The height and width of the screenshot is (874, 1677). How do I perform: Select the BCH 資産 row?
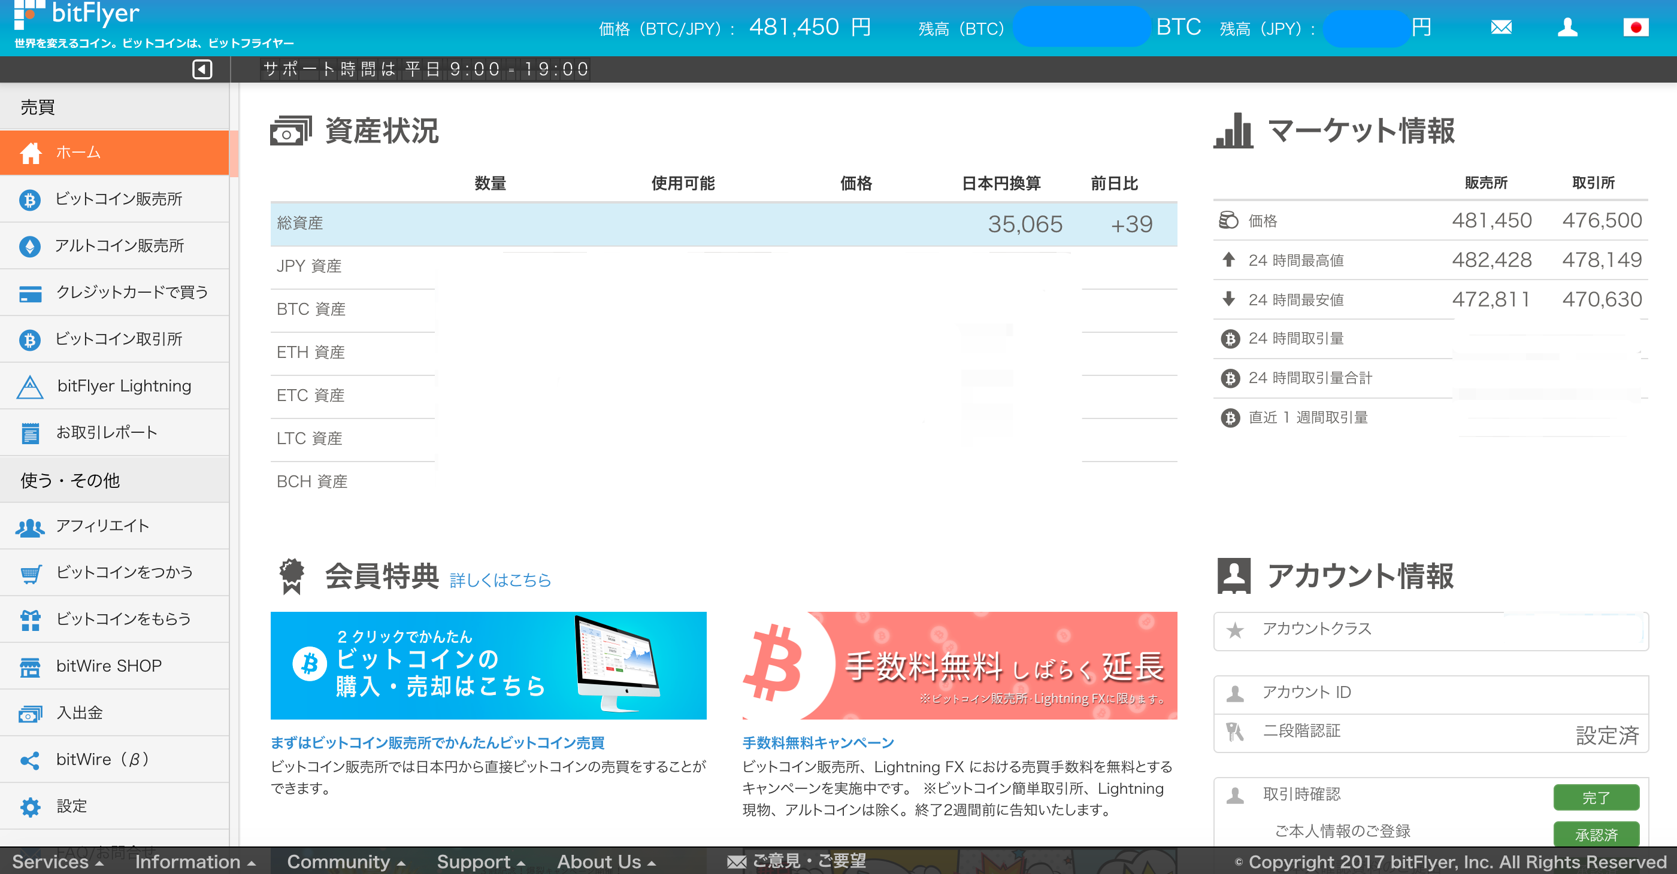[724, 482]
